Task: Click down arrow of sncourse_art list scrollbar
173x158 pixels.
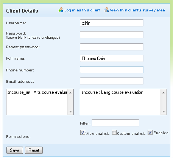Action: (70, 112)
